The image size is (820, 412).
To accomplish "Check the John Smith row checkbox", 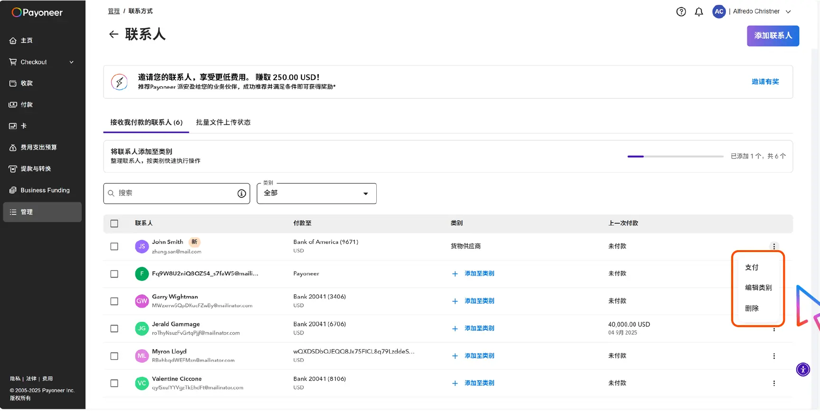I will click(114, 246).
